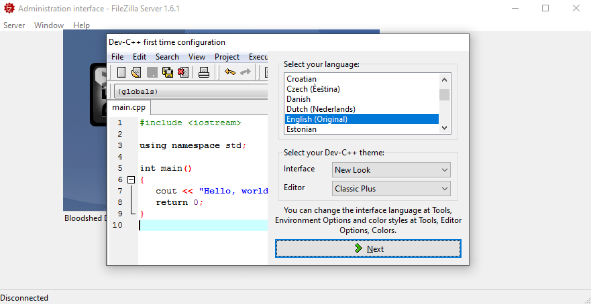This screenshot has height=304, width=591.
Task: Open the Editor theme dropdown
Action: pos(391,189)
